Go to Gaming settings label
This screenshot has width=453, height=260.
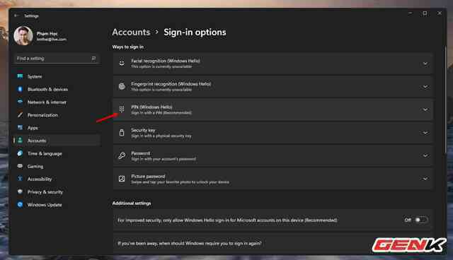pyautogui.click(x=35, y=166)
